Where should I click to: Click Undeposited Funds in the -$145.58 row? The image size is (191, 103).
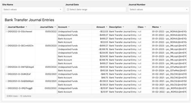click(x=68, y=67)
